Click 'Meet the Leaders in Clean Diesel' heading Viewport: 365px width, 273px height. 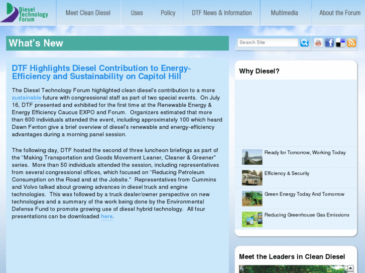292,257
